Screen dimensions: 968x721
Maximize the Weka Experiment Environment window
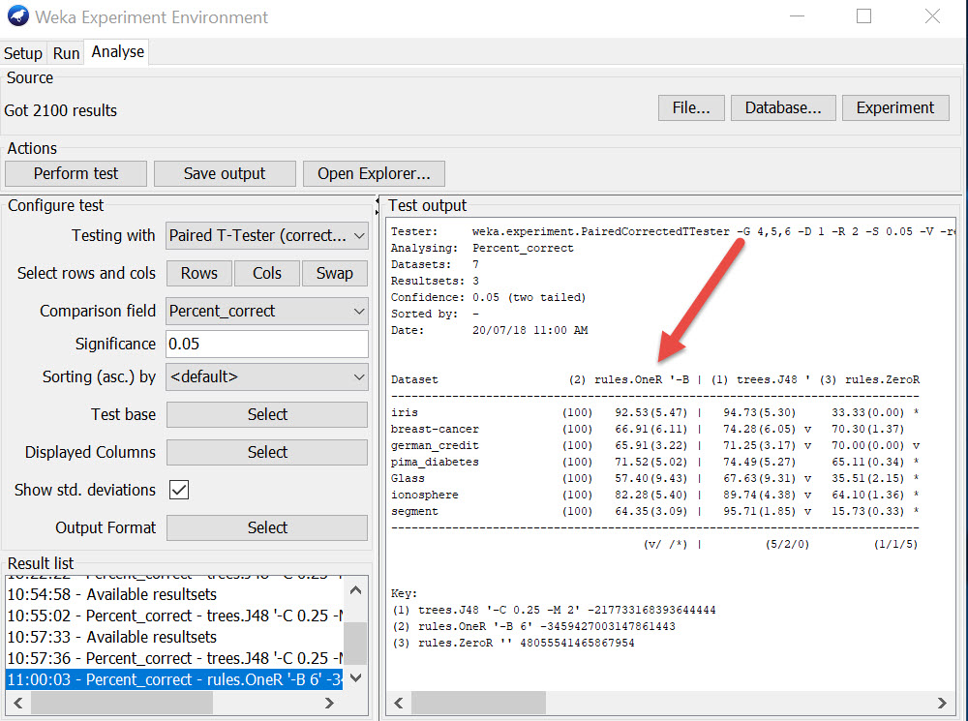(x=863, y=16)
